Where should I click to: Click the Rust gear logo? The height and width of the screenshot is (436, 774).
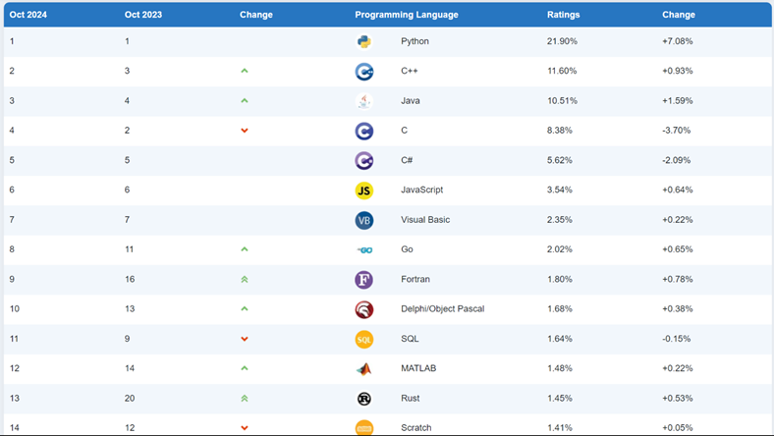click(x=363, y=399)
